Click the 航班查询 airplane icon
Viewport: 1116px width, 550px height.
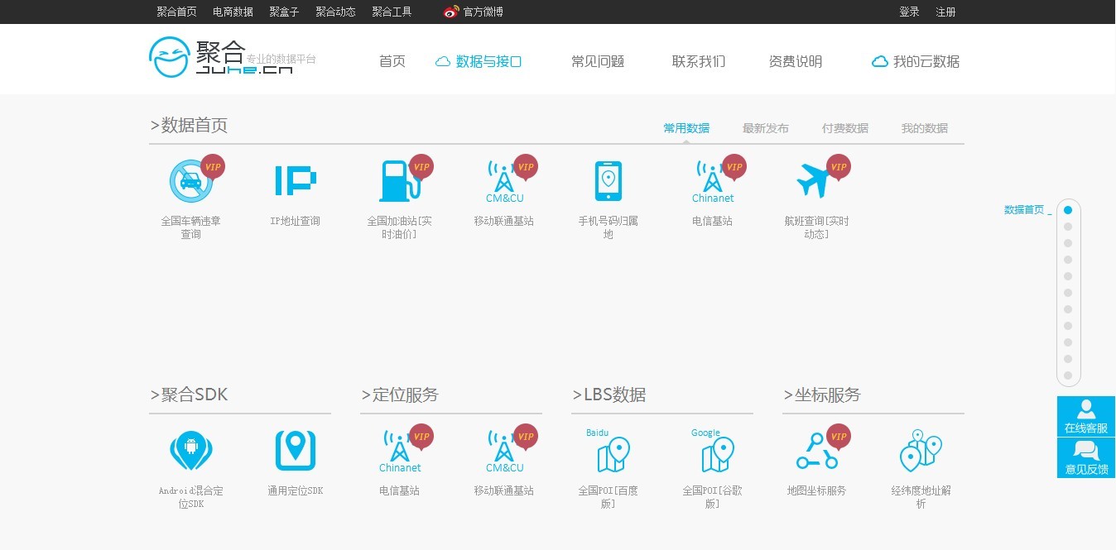click(815, 181)
